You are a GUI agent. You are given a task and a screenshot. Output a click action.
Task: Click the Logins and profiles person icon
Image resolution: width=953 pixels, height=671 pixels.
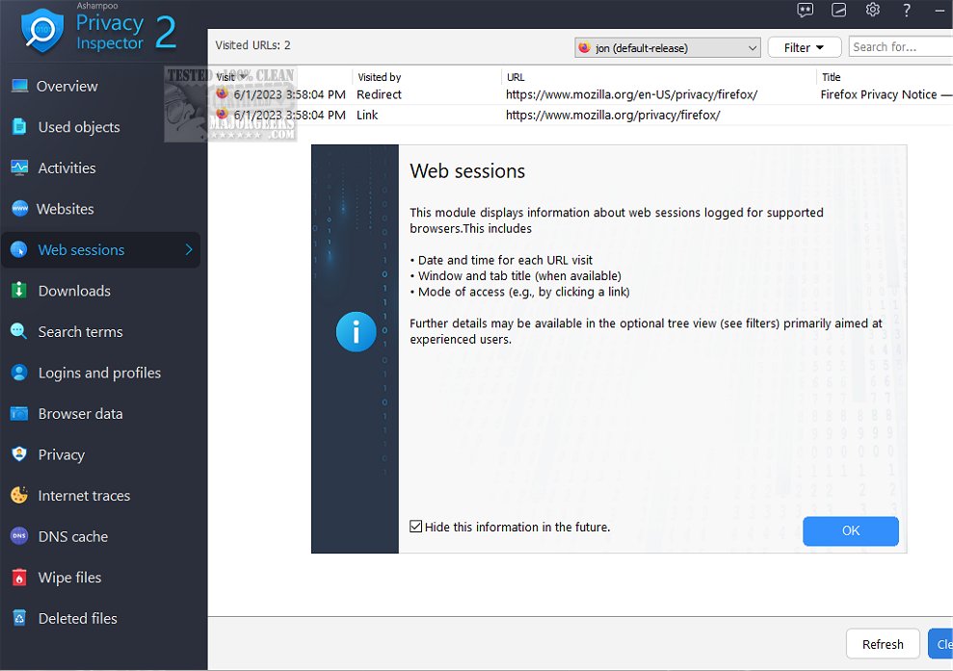click(x=19, y=373)
